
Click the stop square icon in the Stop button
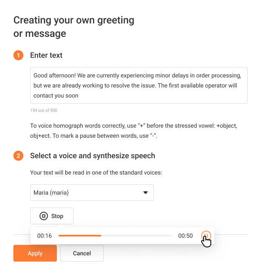click(43, 216)
